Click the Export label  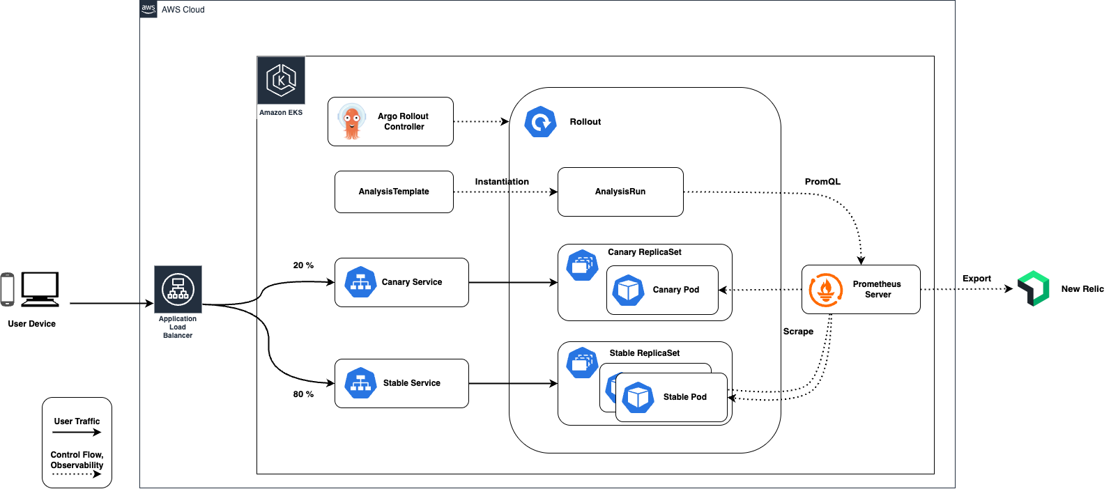976,279
